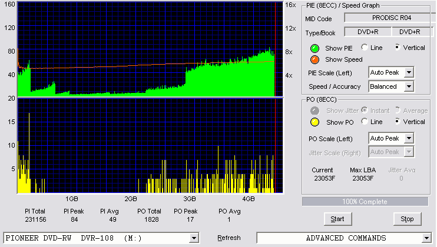Click the PI Peak value 84
437x247 pixels.
74,219
